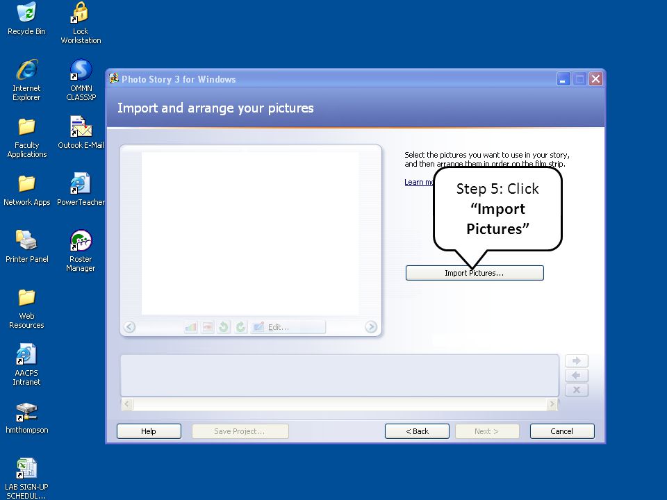Click film strip scrollbar right arrow
This screenshot has height=500, width=667.
(552, 404)
